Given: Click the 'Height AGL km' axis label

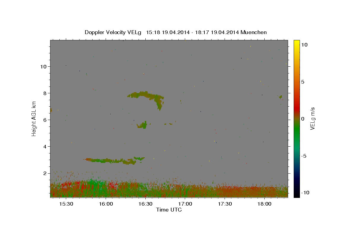Looking at the screenshot, I should tap(34, 119).
